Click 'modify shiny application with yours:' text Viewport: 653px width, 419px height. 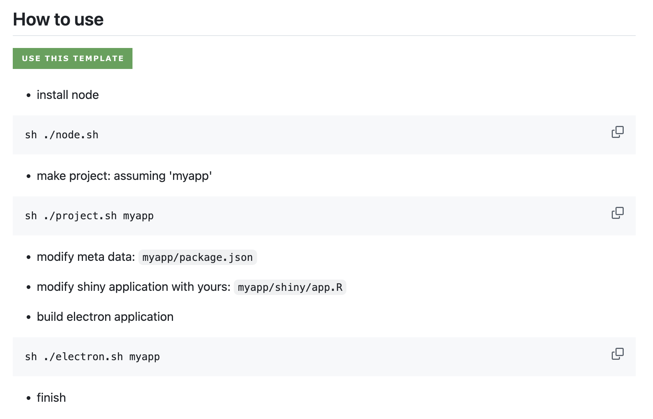[x=134, y=287]
